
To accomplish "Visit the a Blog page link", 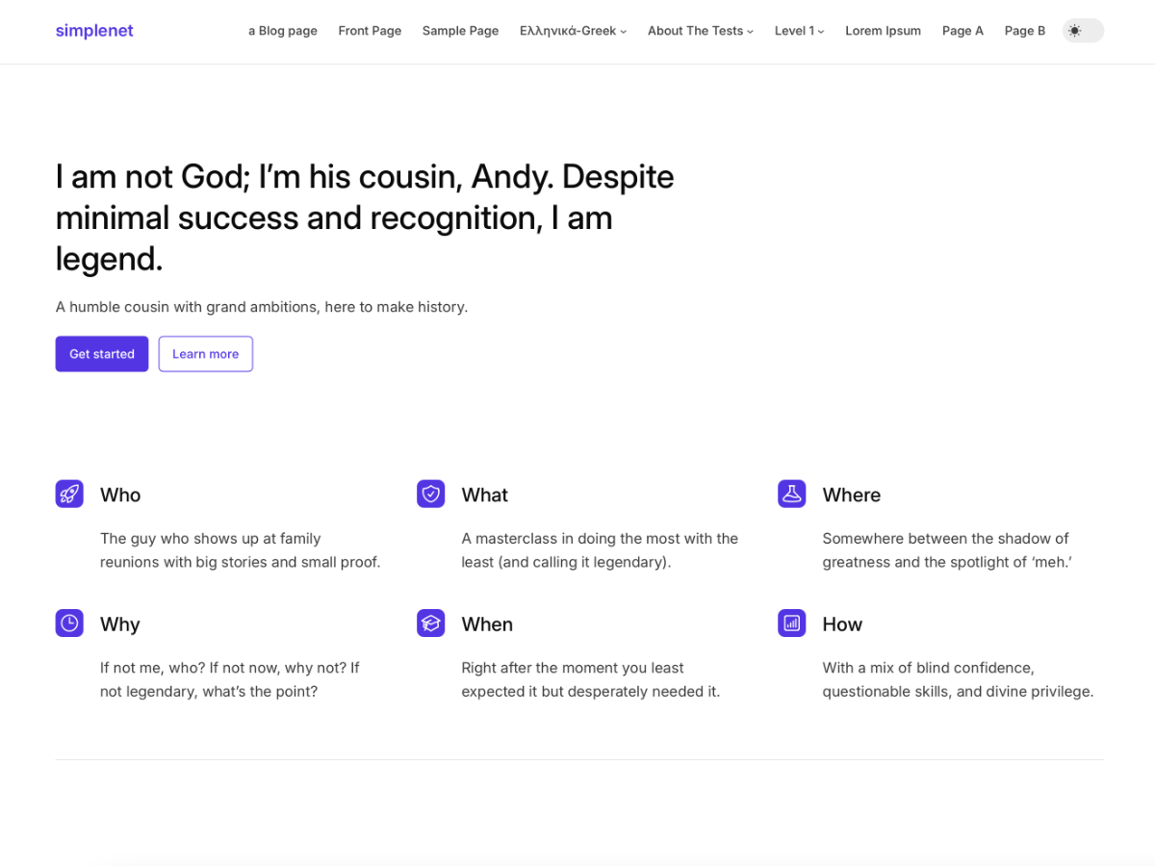I will 282,30.
